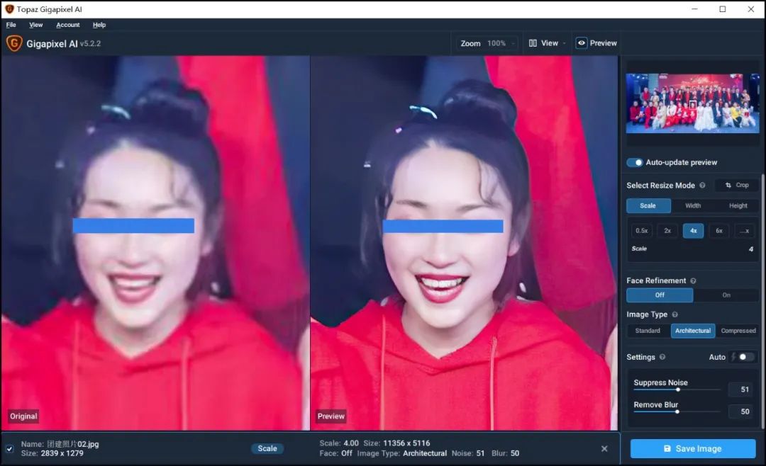Open the Zoom 100% dropdown

(x=487, y=43)
